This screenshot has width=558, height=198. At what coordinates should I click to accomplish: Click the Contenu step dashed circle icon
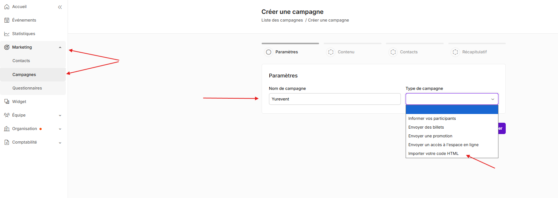[331, 52]
